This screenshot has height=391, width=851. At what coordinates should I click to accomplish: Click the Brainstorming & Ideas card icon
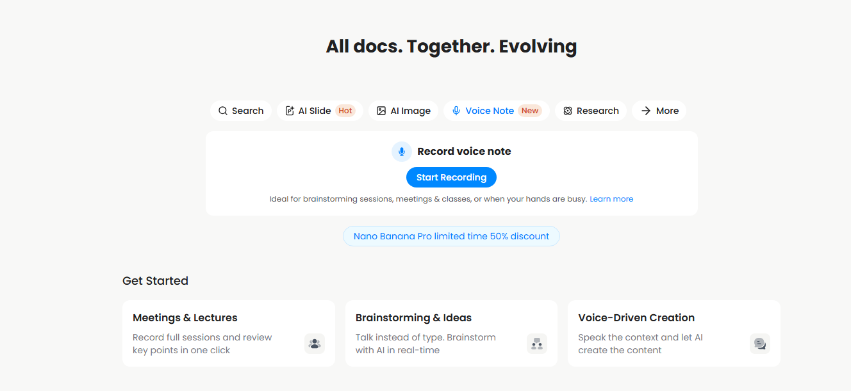[537, 344]
